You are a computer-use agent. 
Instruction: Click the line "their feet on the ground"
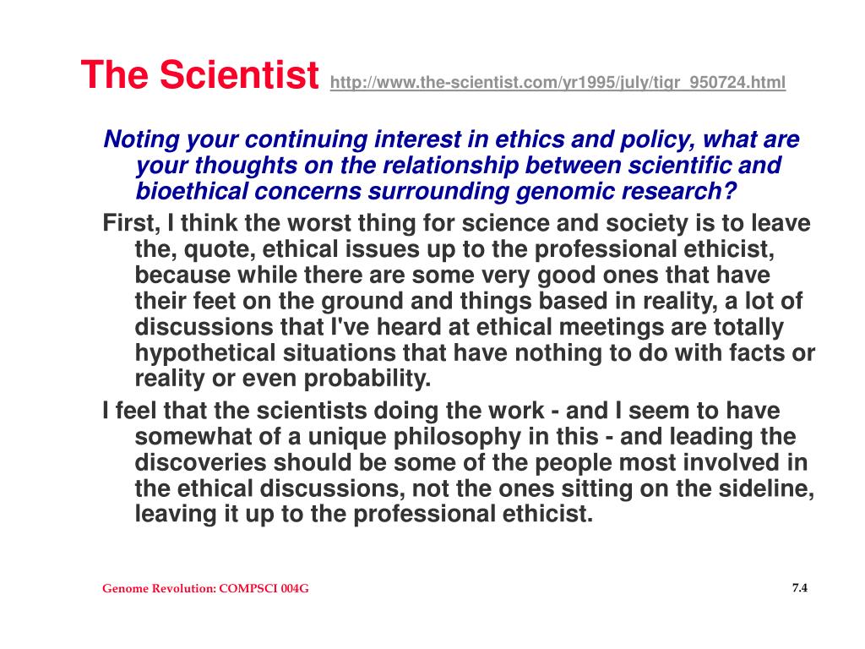coord(468,301)
